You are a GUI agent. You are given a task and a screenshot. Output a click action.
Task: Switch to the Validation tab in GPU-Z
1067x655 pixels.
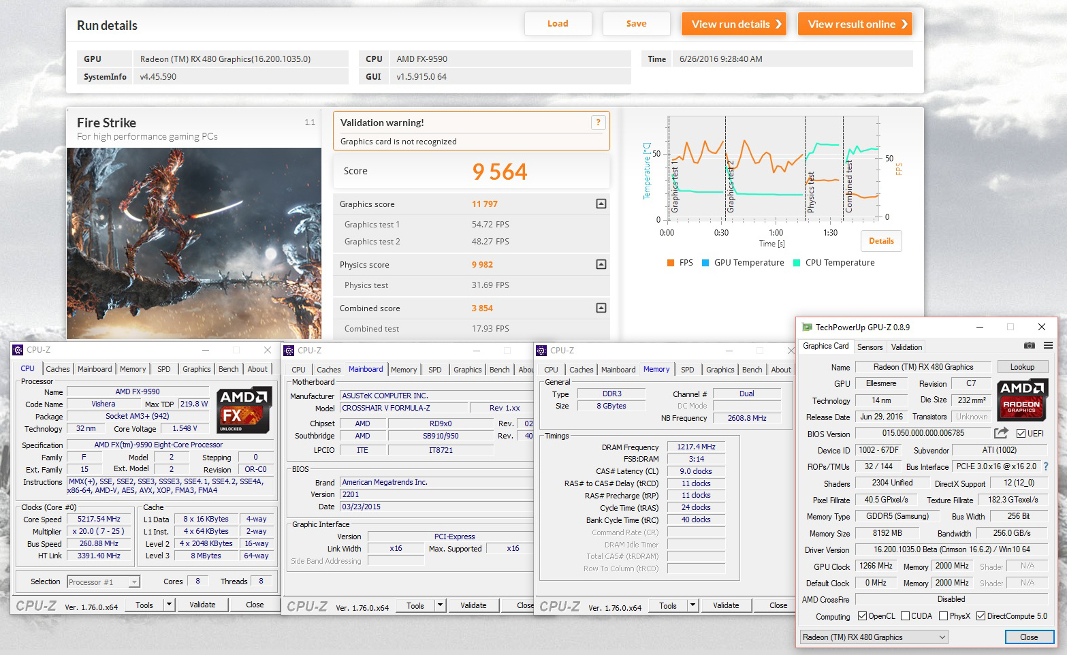(x=906, y=347)
